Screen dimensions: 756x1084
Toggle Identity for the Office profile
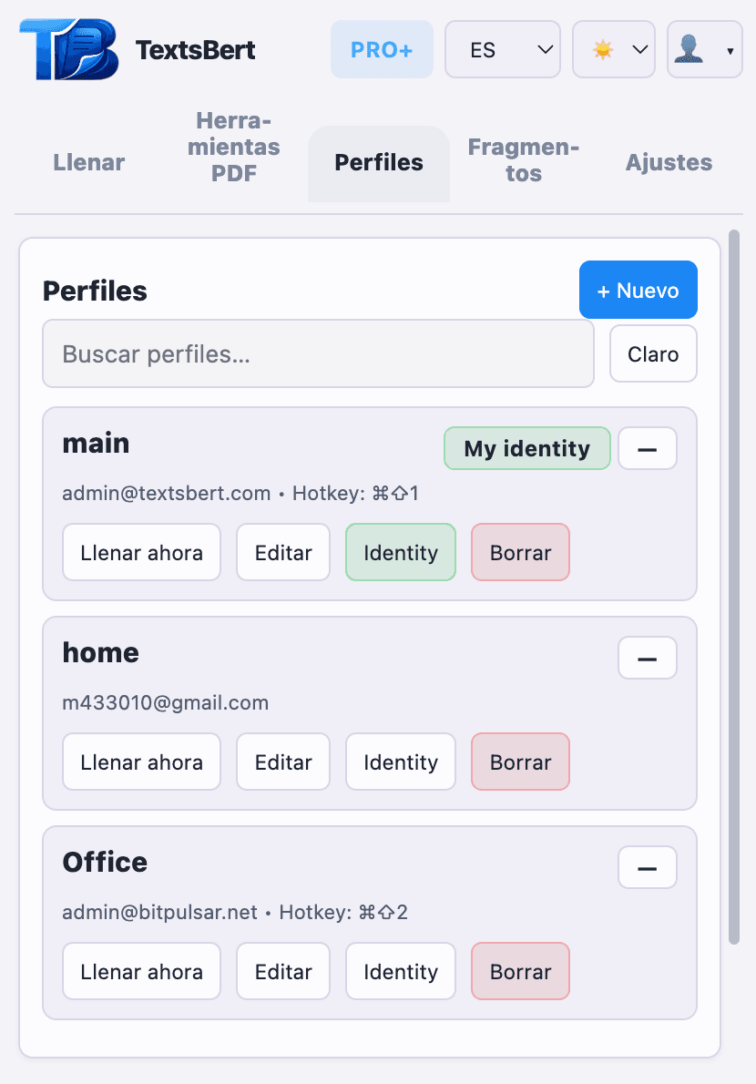[x=401, y=971]
